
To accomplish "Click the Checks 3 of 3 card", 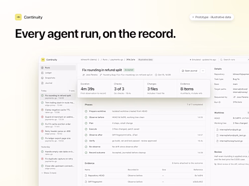I will coord(127,89).
